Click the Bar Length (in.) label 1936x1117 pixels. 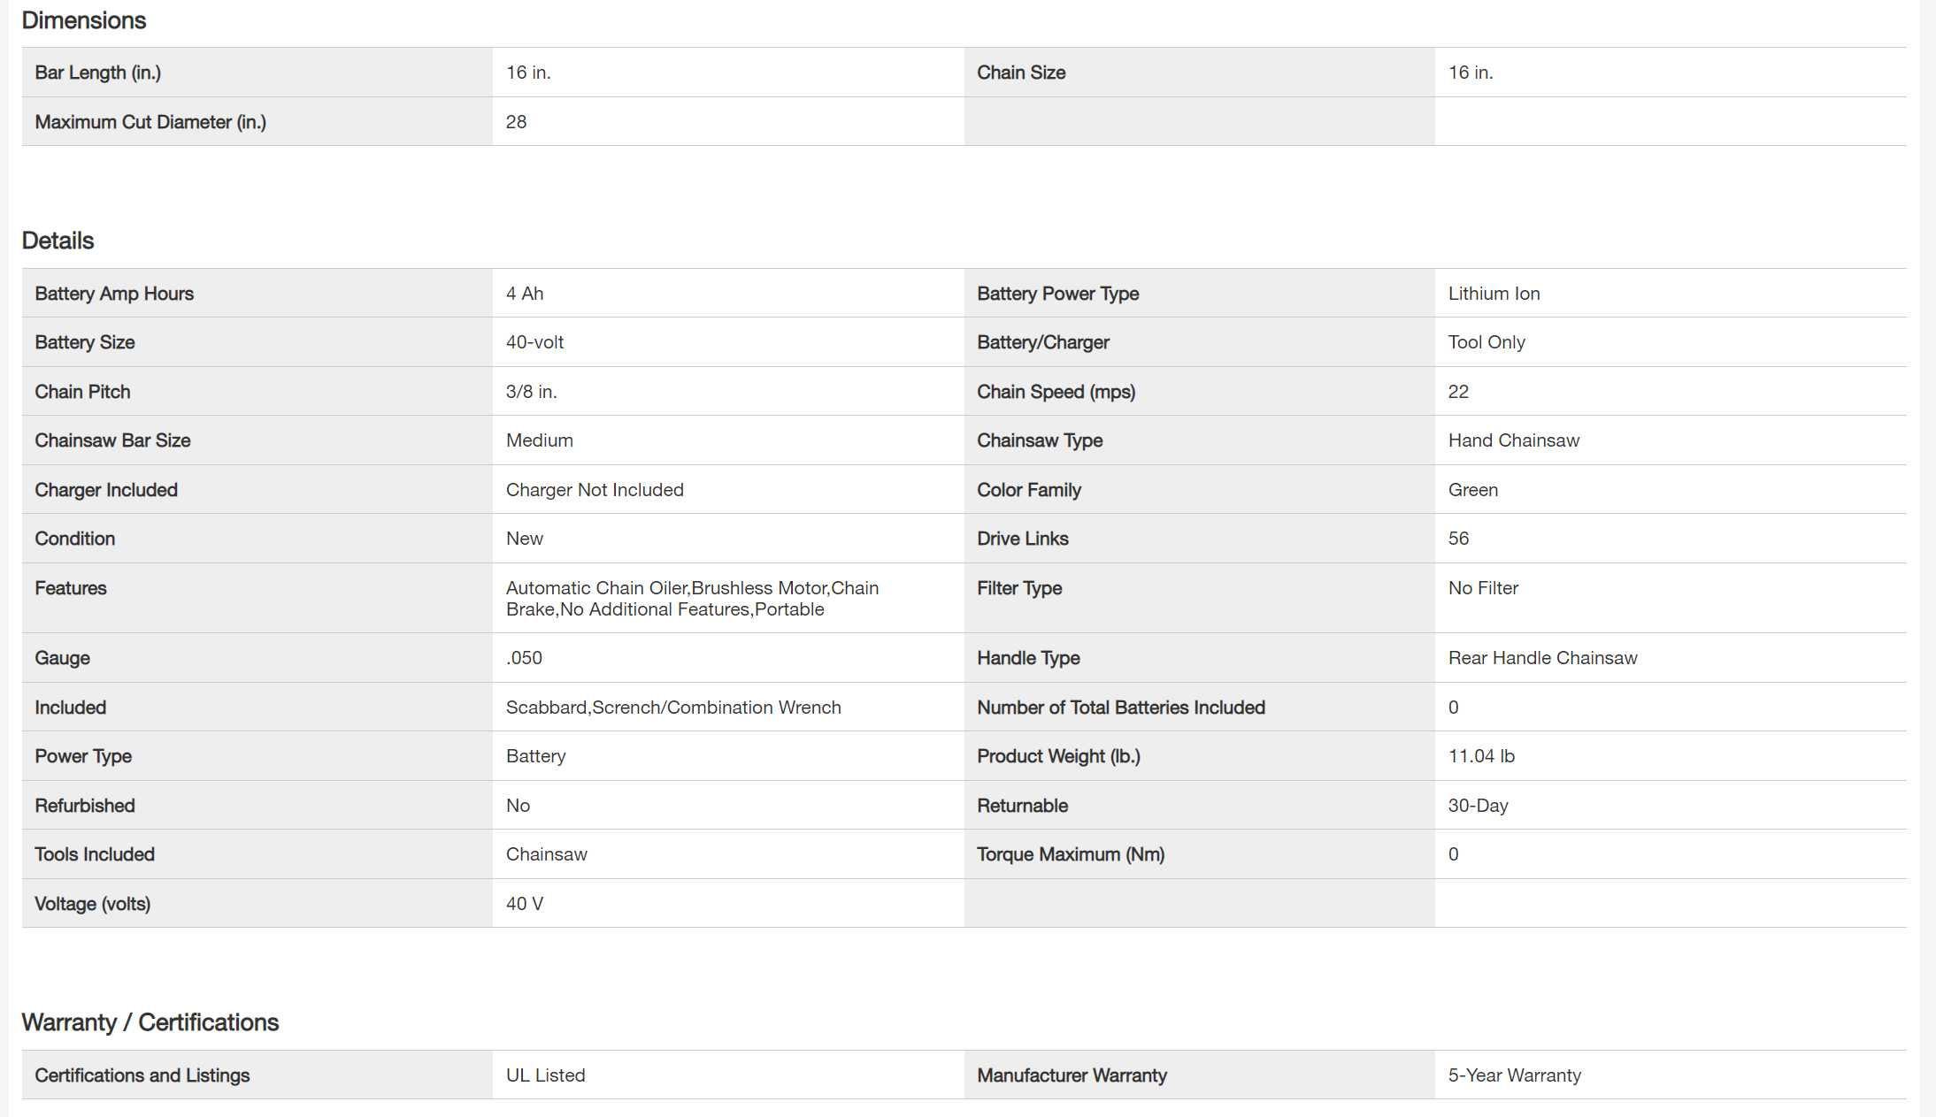(97, 73)
